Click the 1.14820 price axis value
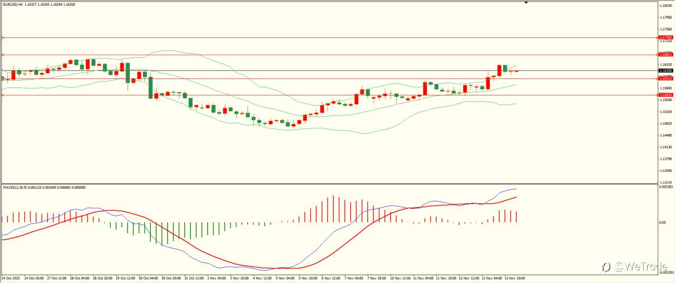This screenshot has width=675, height=283. point(666,123)
